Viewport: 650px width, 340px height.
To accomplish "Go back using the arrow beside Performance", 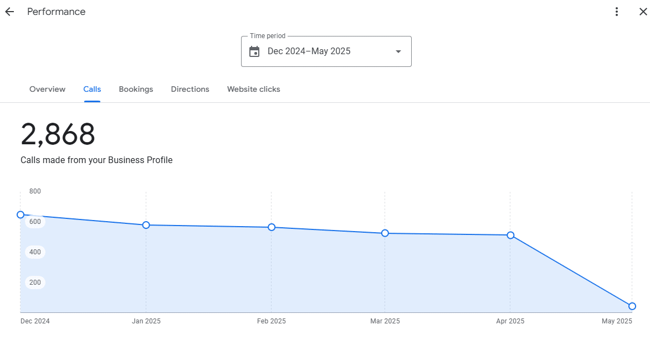I will [x=9, y=12].
